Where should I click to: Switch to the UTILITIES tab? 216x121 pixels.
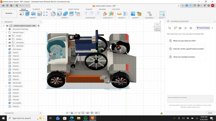116,9
